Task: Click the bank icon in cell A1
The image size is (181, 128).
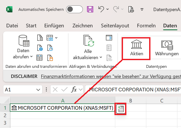Action: pos(14,108)
